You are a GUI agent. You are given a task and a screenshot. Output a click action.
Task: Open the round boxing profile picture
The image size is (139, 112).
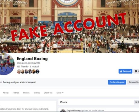(x=6, y=64)
